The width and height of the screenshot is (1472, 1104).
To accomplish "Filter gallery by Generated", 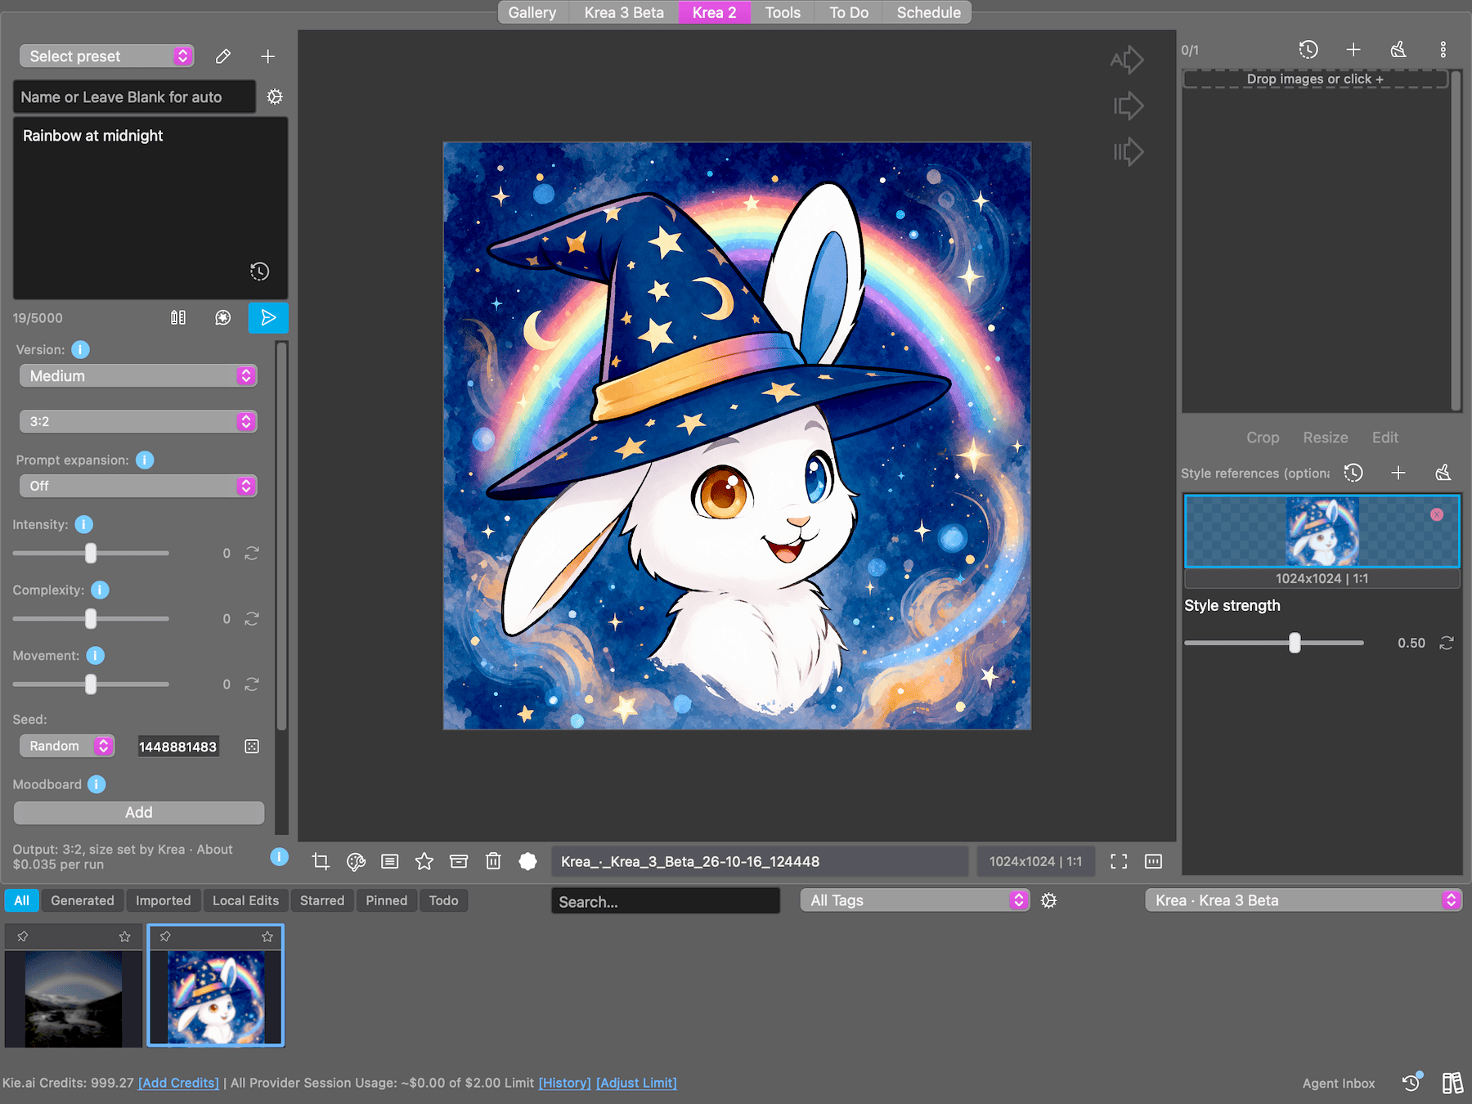I will (x=83, y=900).
